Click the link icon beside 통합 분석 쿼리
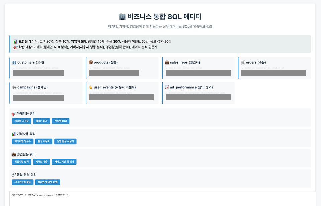Screen dimensions: 321x206 pos(14,175)
